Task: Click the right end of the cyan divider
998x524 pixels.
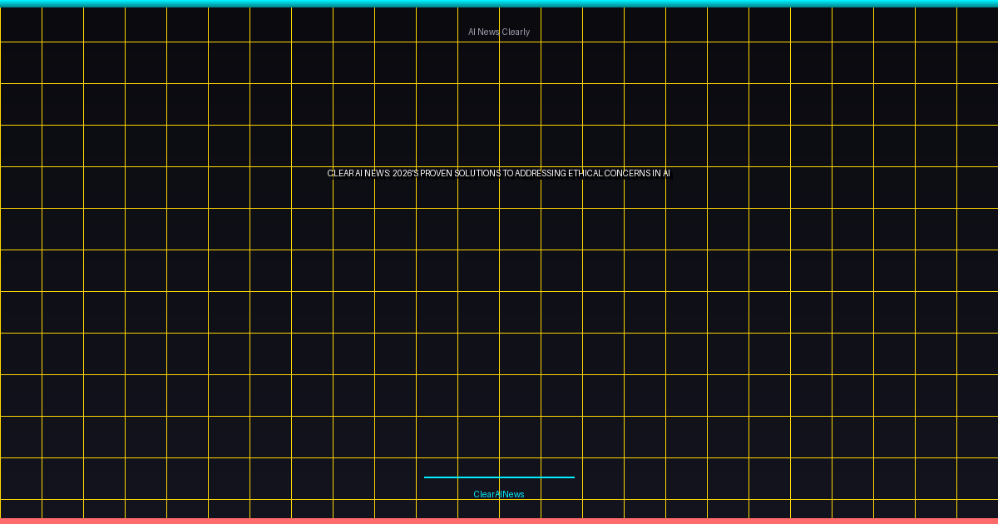Action: [x=572, y=477]
